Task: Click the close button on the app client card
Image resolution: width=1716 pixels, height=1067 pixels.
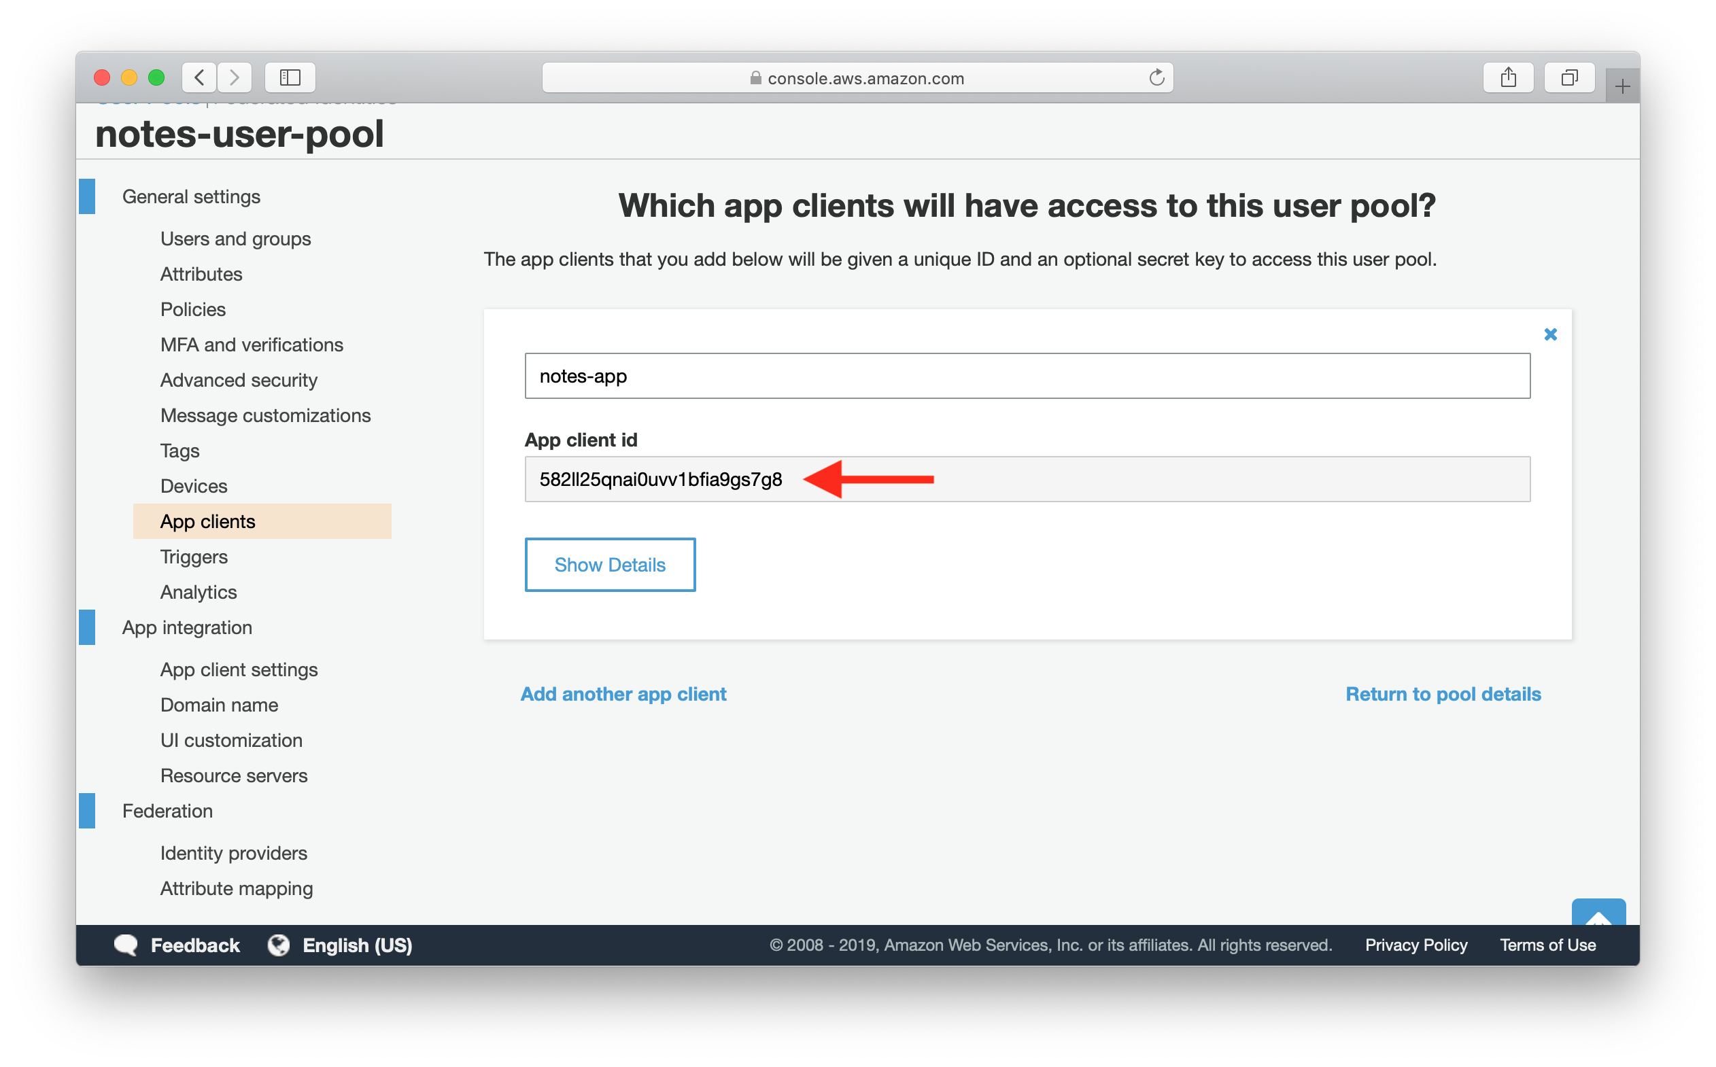Action: [x=1550, y=334]
